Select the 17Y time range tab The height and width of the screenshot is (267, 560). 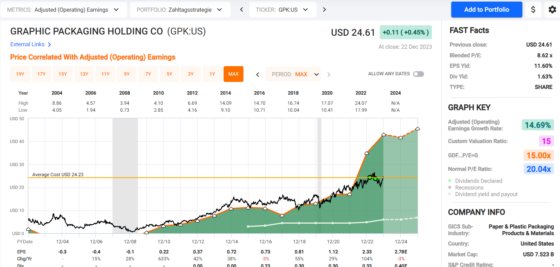(41, 74)
